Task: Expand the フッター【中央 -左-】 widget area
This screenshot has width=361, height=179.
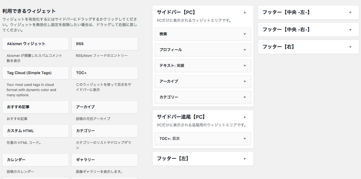Action: (309, 12)
